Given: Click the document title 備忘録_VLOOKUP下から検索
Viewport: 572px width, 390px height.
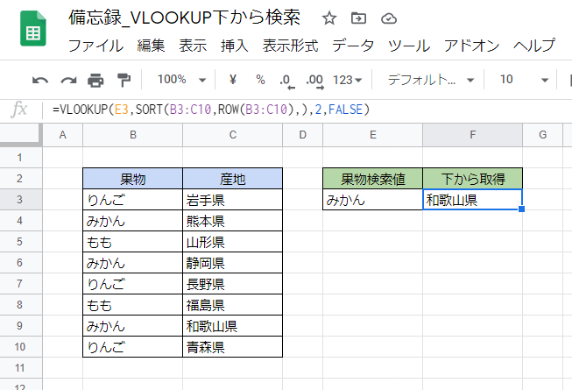Looking at the screenshot, I should (x=185, y=18).
